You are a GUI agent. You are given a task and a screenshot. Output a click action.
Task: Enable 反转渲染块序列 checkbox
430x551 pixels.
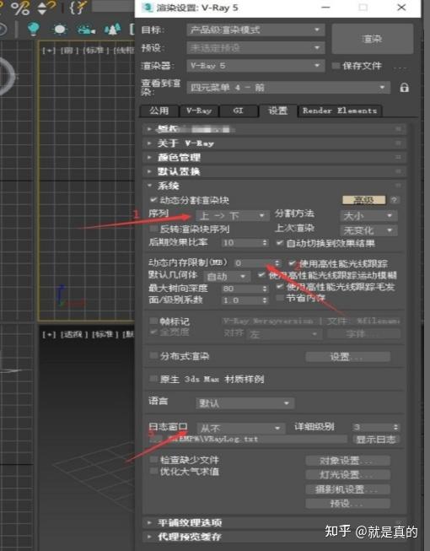tap(153, 229)
